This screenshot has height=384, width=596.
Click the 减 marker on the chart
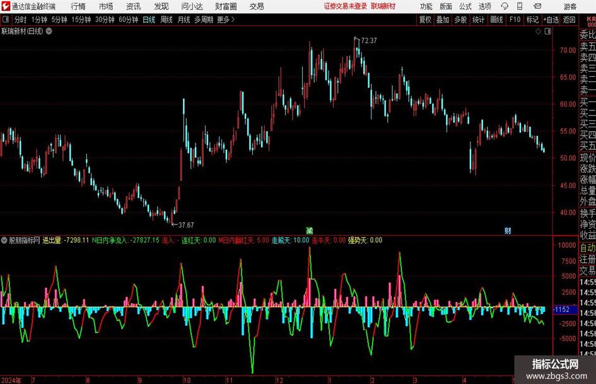pos(310,230)
